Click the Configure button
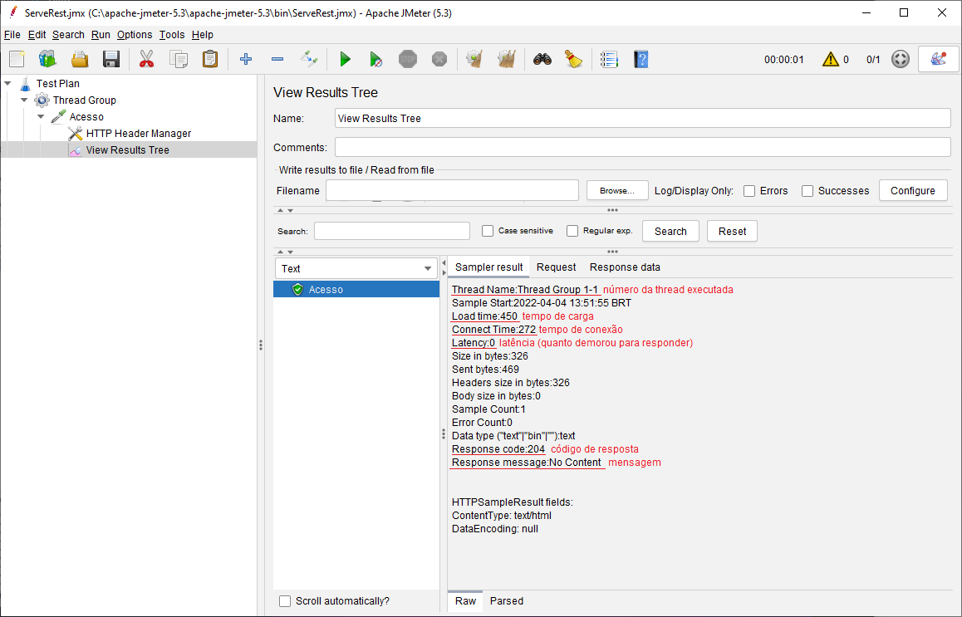 click(x=913, y=191)
